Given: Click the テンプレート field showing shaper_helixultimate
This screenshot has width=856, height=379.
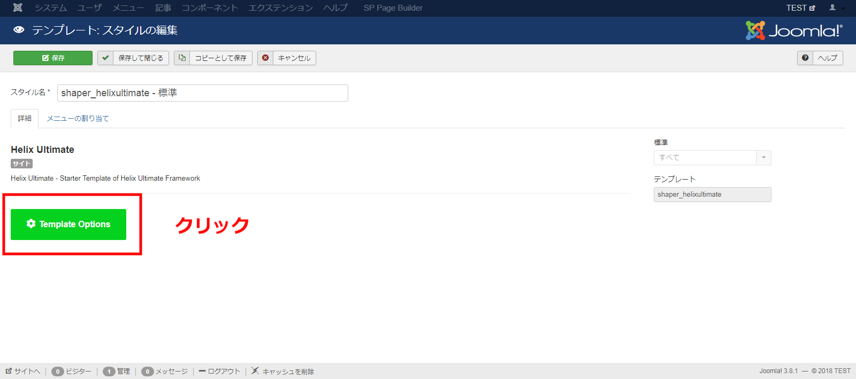Looking at the screenshot, I should click(x=712, y=195).
